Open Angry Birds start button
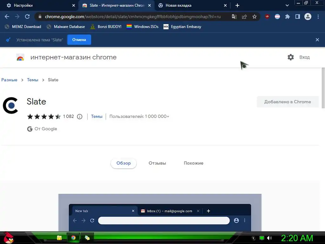The image size is (325, 244). 9,238
